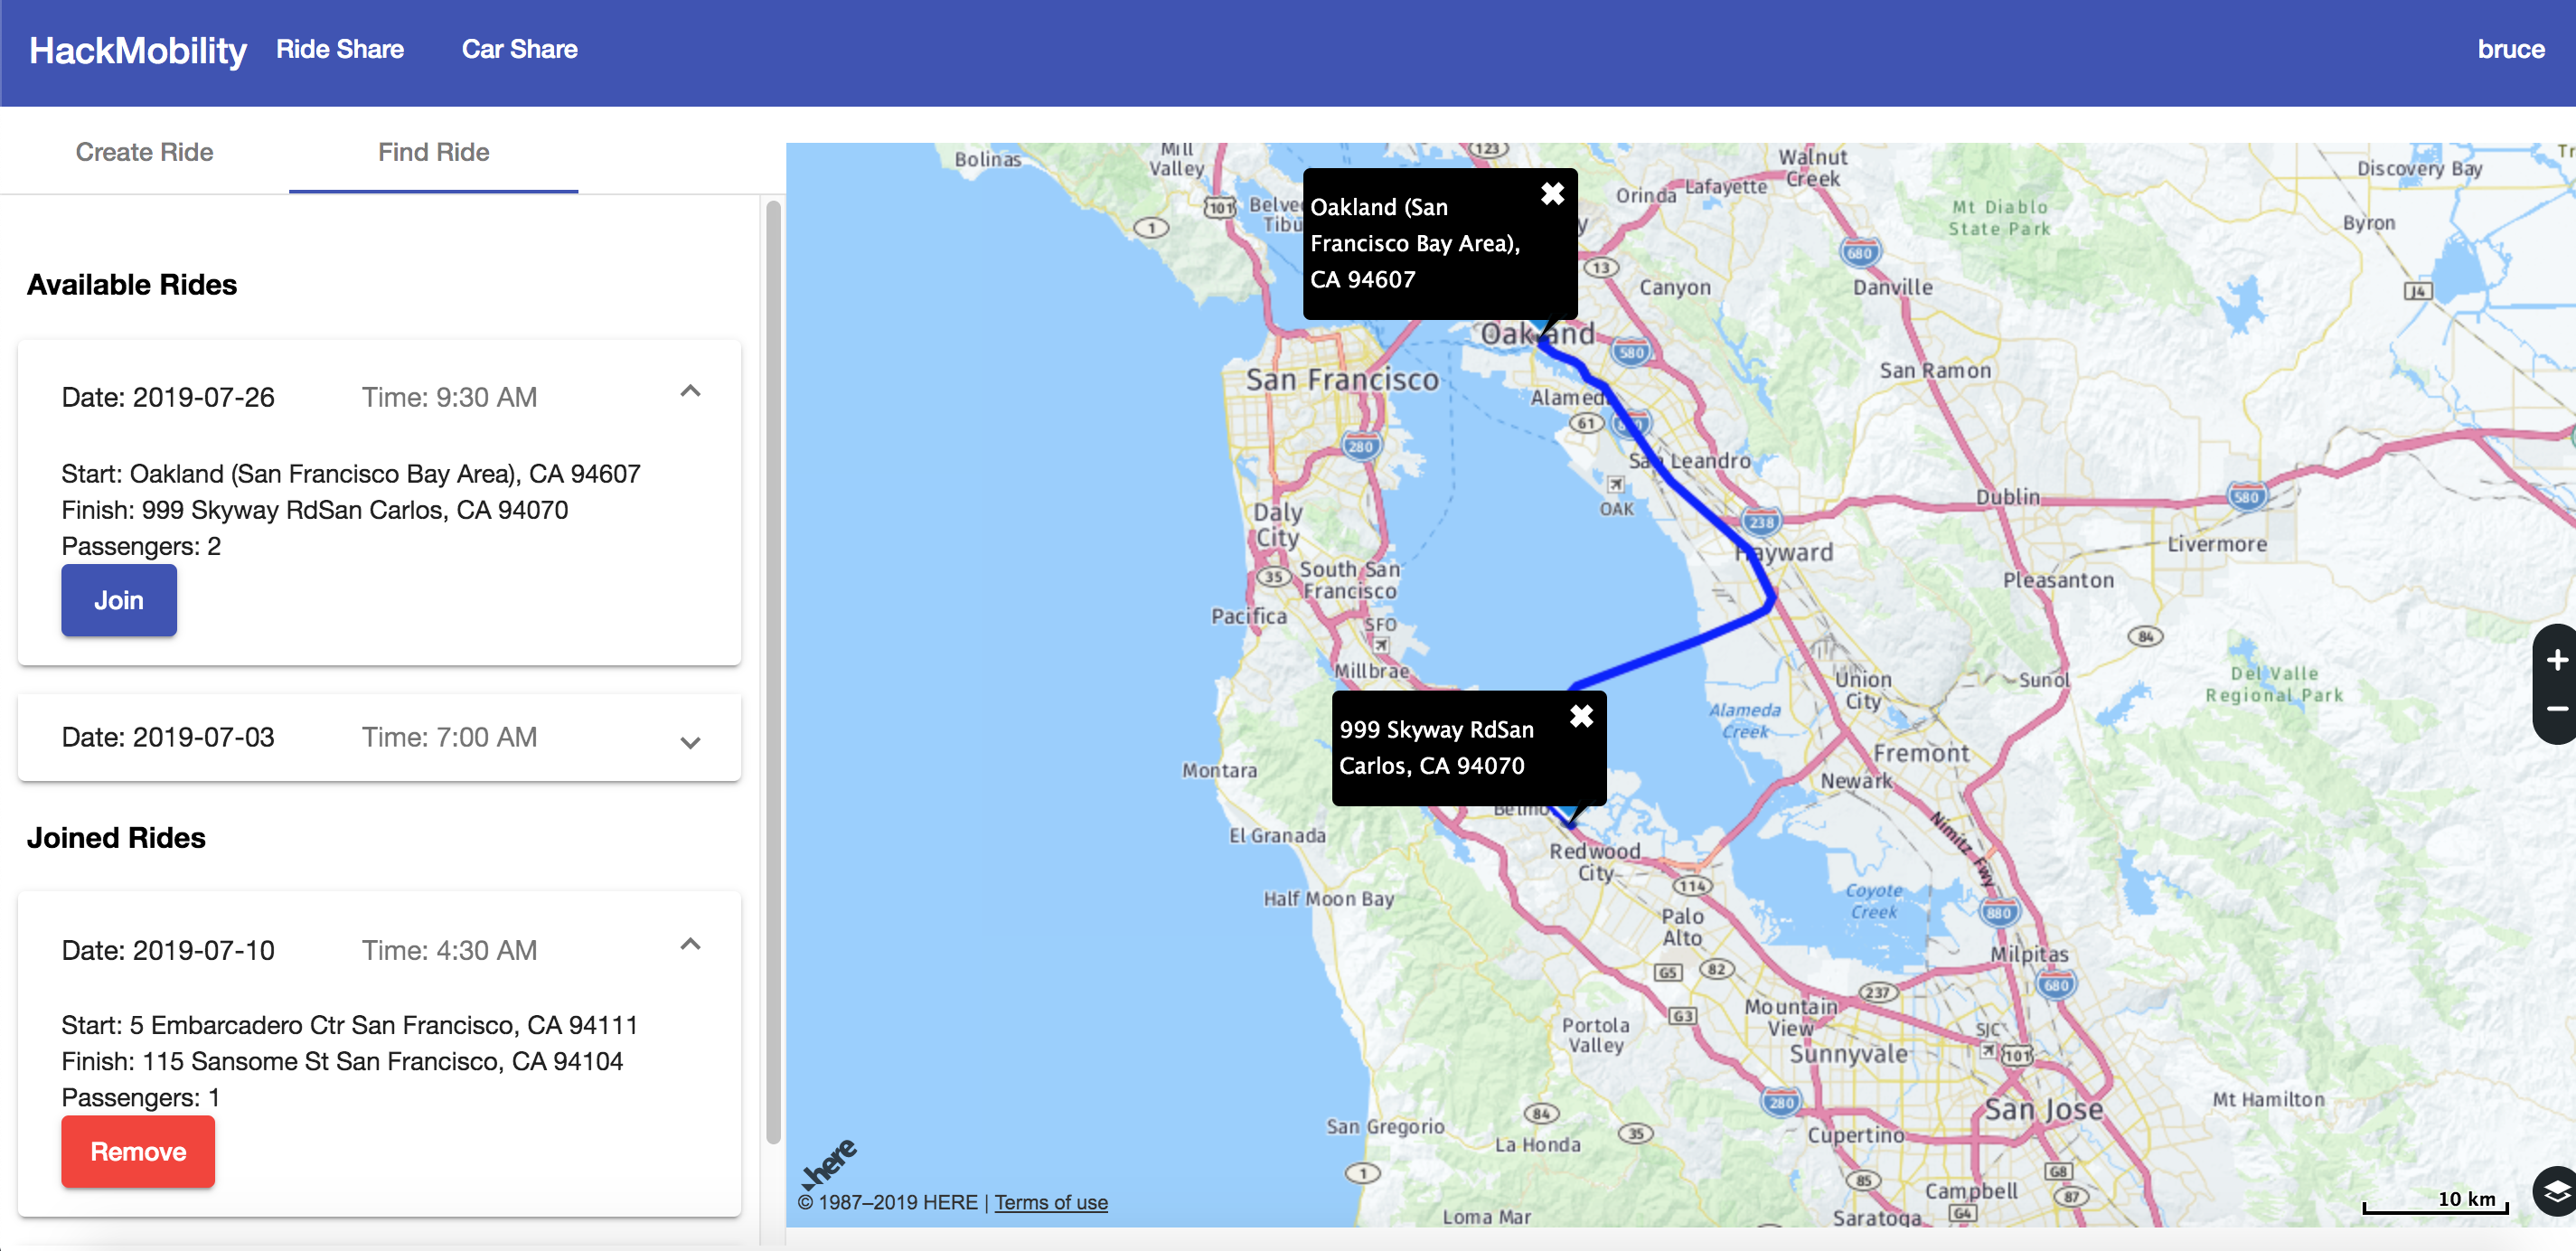
Task: Click the OAK airport marker on map
Action: (x=1615, y=485)
